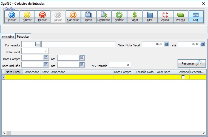
Task: Open calendar for Data Inclusão end
Action: click(x=82, y=65)
